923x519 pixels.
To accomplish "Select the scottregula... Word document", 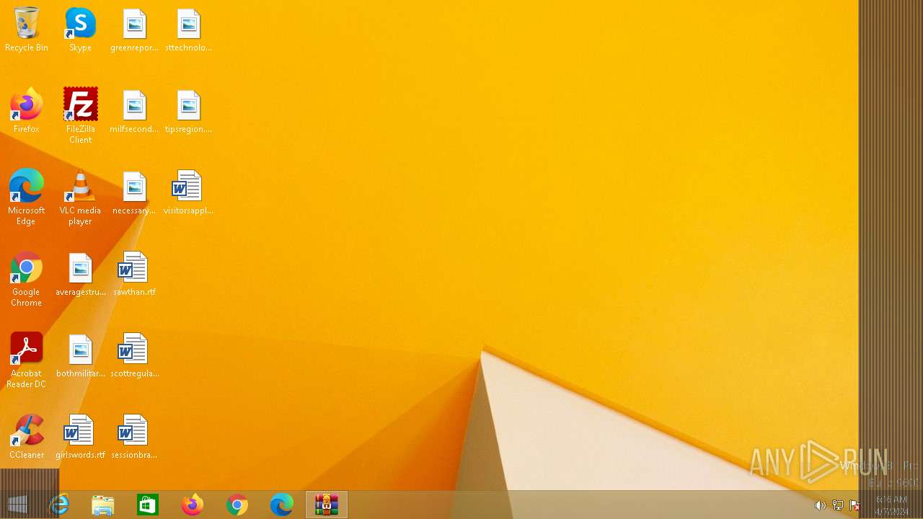I will pos(134,355).
